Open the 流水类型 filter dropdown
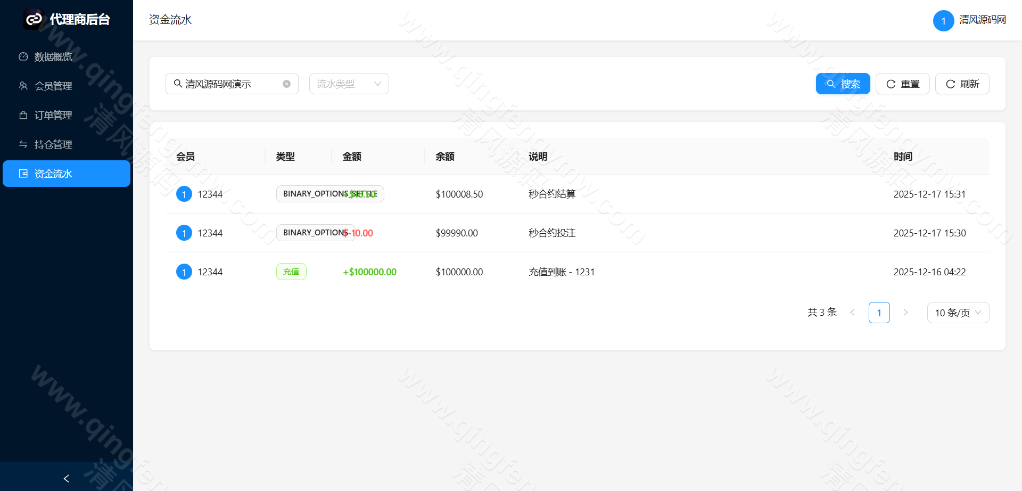Image resolution: width=1022 pixels, height=491 pixels. click(349, 83)
